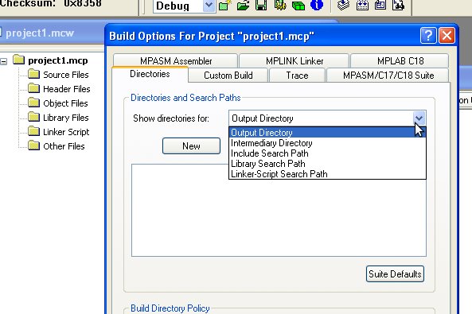Click the dropdown arrow of Show directories for

[419, 118]
